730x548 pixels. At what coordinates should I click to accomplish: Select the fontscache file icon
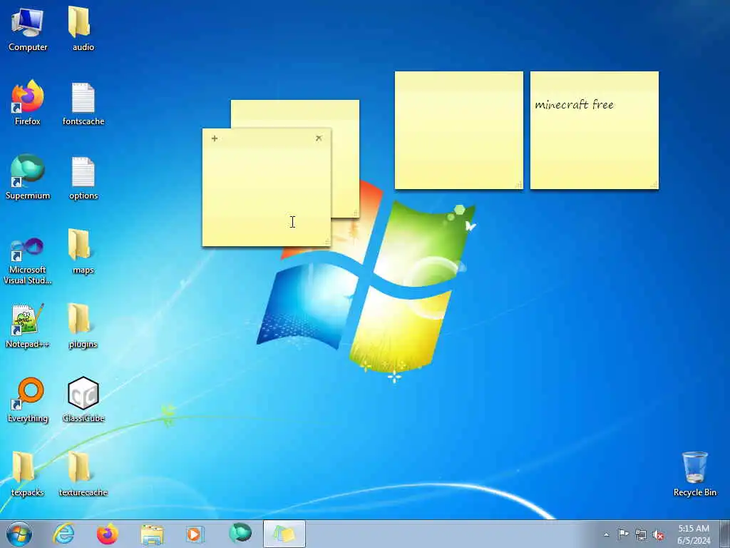(x=83, y=103)
